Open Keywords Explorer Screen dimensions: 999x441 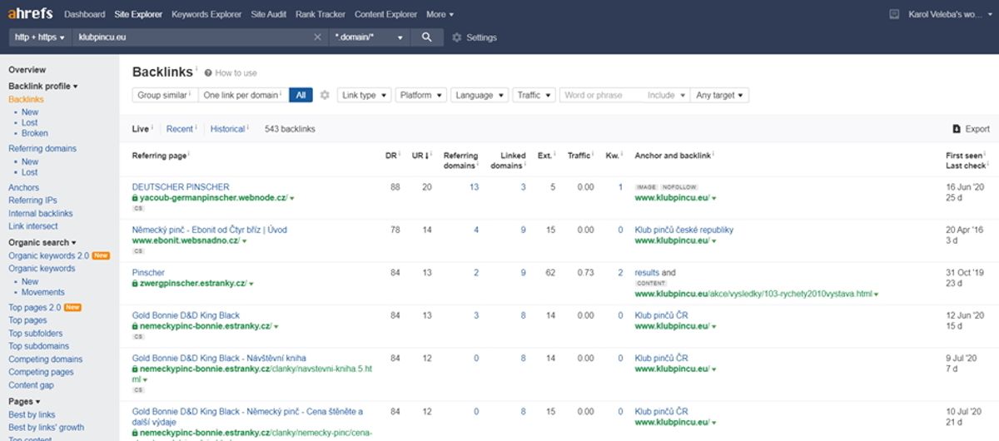(x=206, y=14)
